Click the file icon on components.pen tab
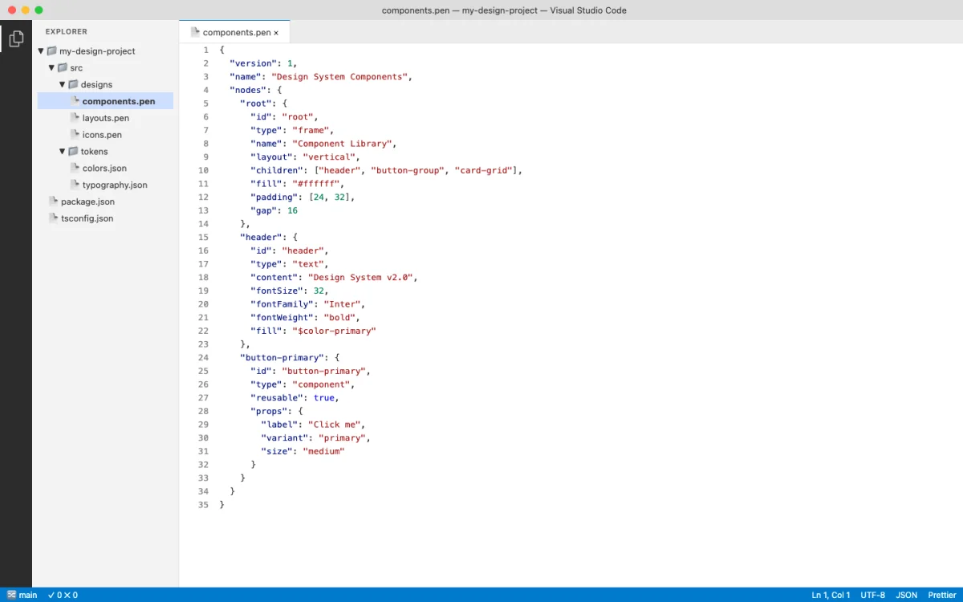Image resolution: width=963 pixels, height=602 pixels. pyautogui.click(x=195, y=32)
